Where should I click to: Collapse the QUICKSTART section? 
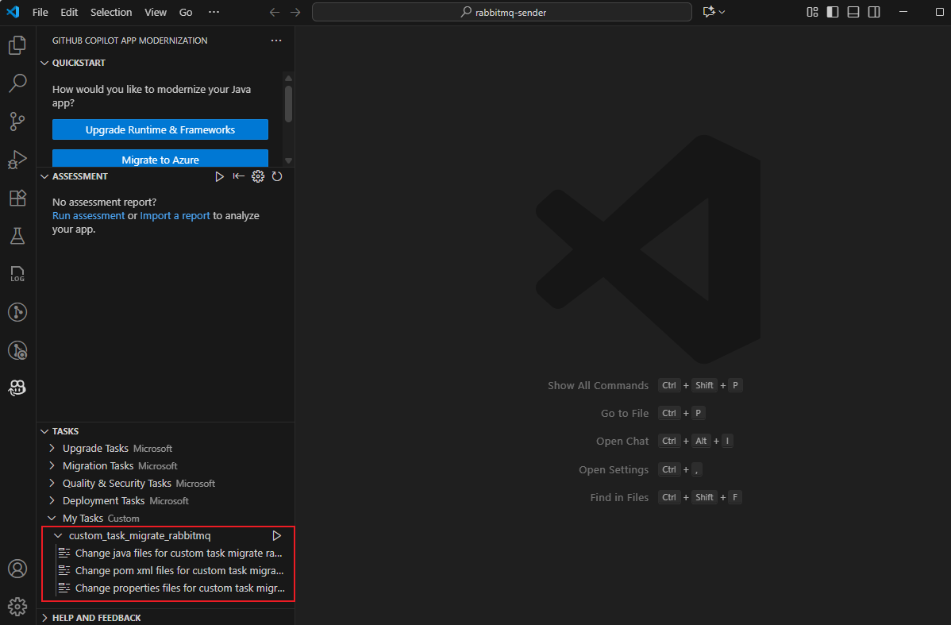click(x=44, y=62)
